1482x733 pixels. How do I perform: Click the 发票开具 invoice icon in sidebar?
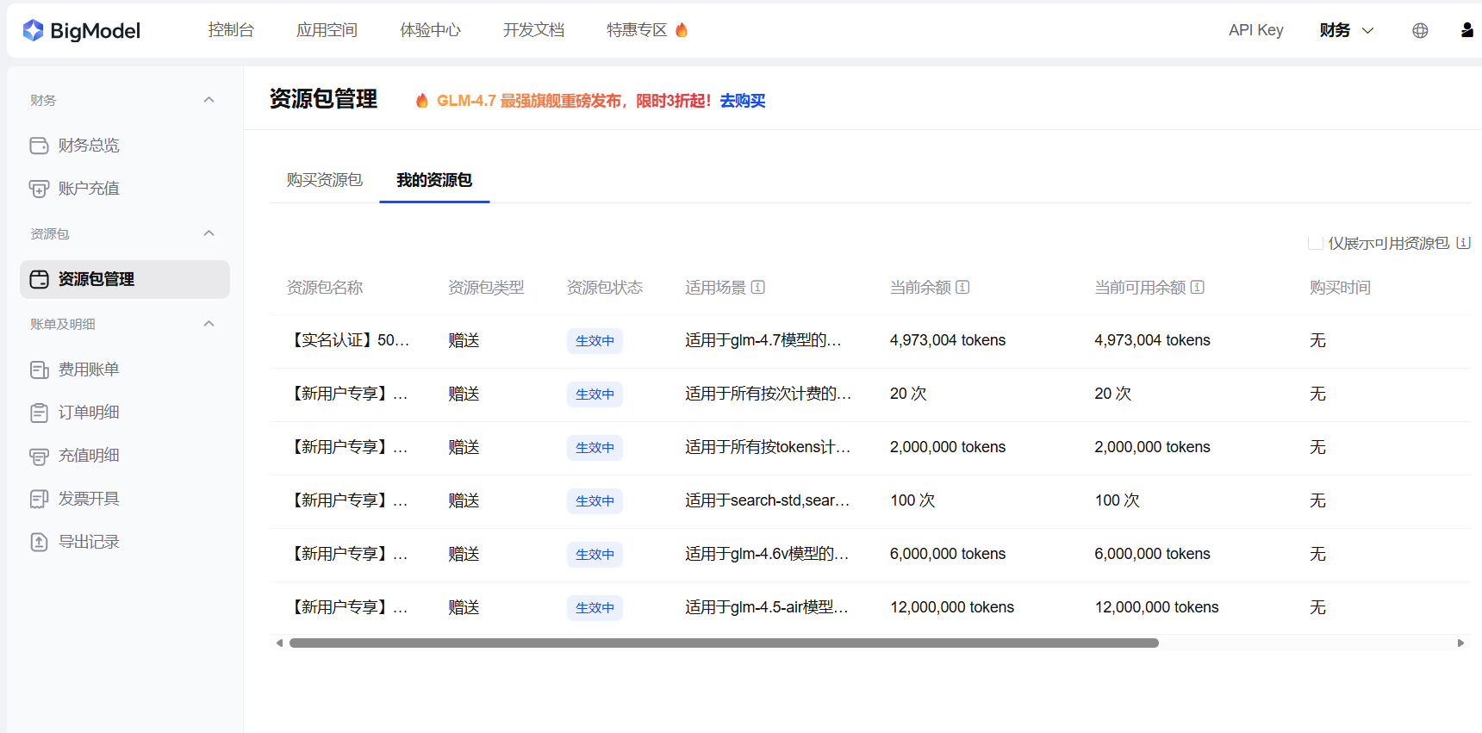coord(39,499)
